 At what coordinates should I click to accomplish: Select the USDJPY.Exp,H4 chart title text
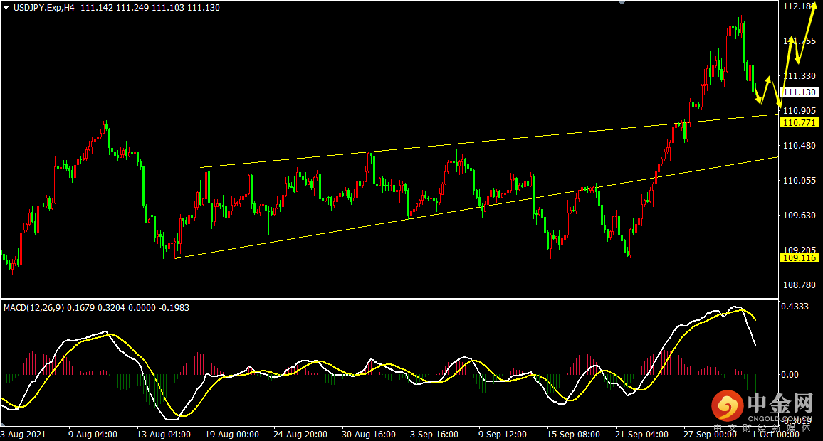point(44,8)
